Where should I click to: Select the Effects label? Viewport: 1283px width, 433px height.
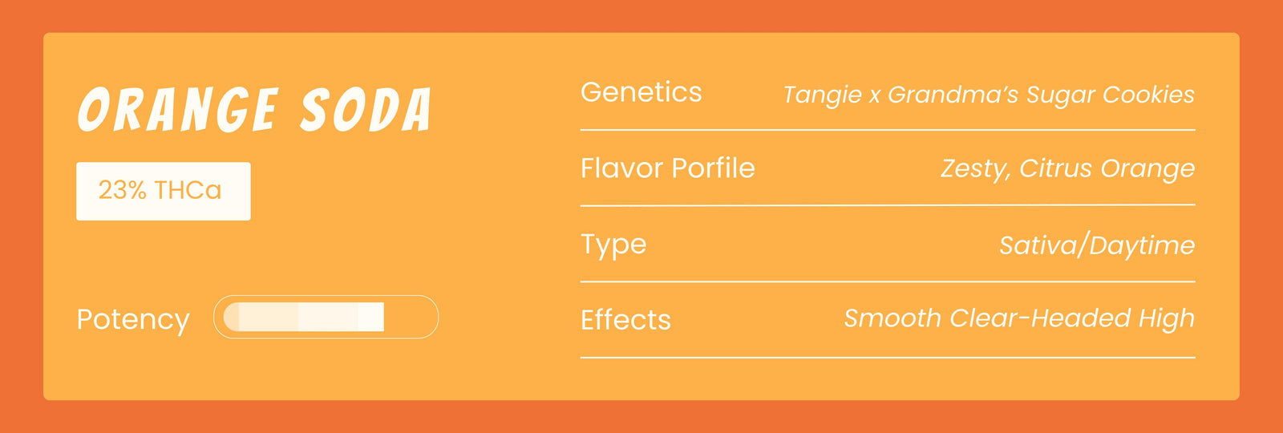coord(625,320)
